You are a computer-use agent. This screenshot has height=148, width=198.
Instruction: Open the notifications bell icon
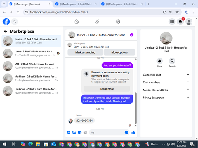pos(180,22)
